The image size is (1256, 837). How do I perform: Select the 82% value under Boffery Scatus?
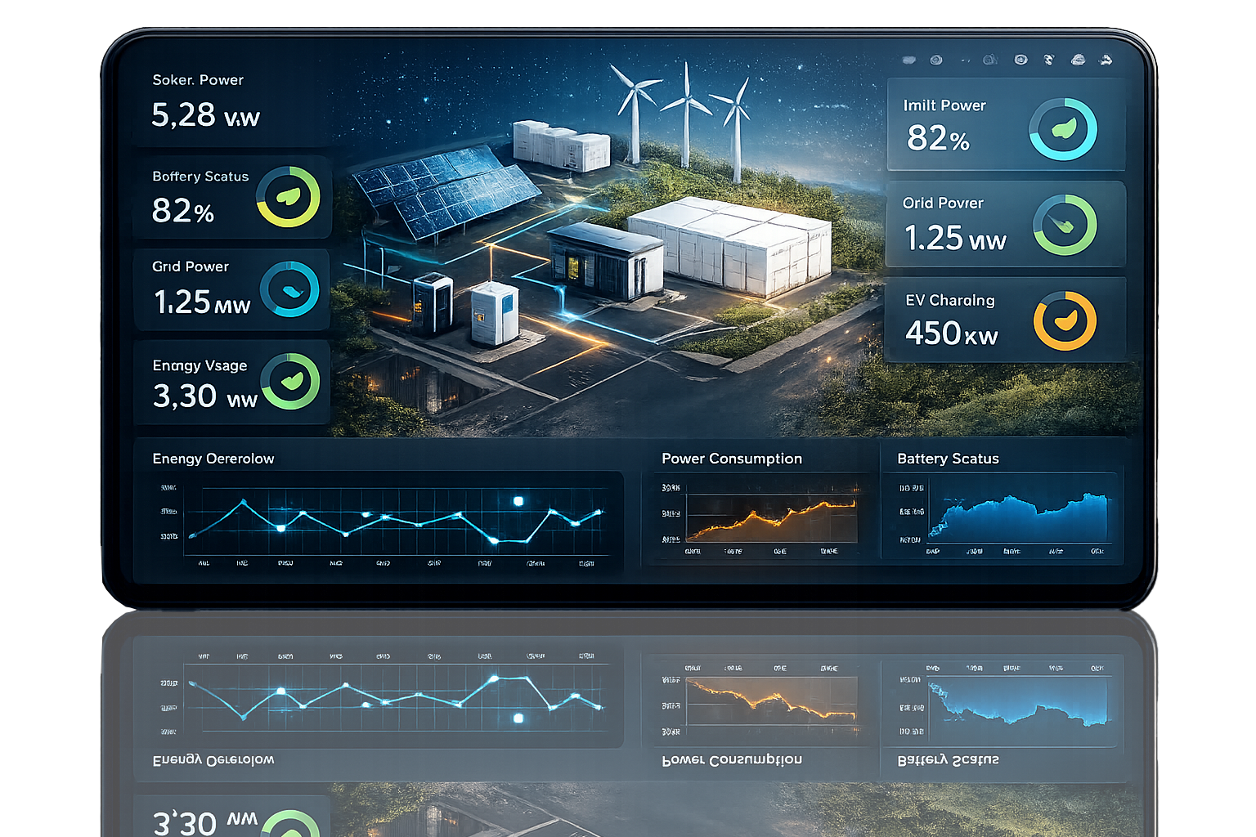pos(183,211)
